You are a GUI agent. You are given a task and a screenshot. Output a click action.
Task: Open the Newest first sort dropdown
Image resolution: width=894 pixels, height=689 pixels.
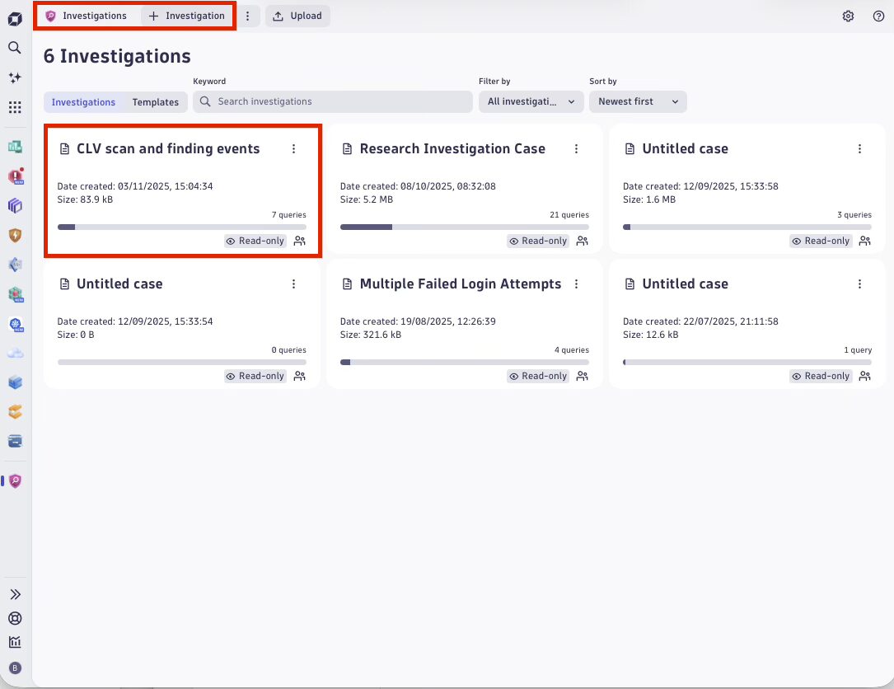[x=638, y=101]
